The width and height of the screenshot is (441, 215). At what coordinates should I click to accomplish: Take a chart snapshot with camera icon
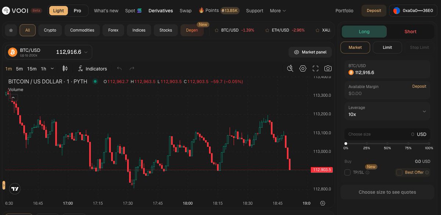(328, 69)
